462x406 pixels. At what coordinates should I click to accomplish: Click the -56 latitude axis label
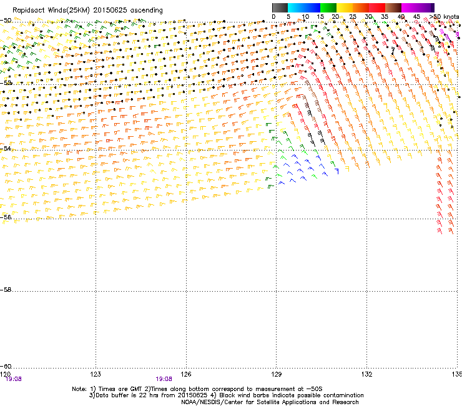(6, 217)
